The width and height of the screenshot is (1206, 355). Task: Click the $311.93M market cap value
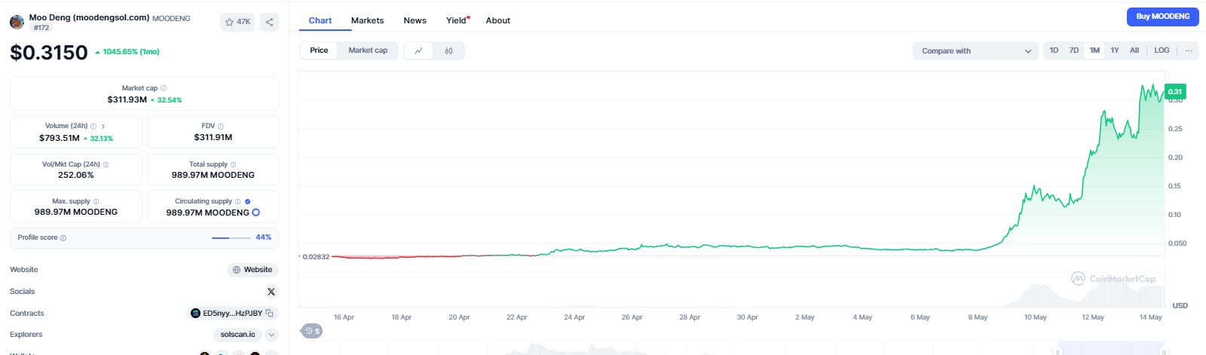click(127, 99)
